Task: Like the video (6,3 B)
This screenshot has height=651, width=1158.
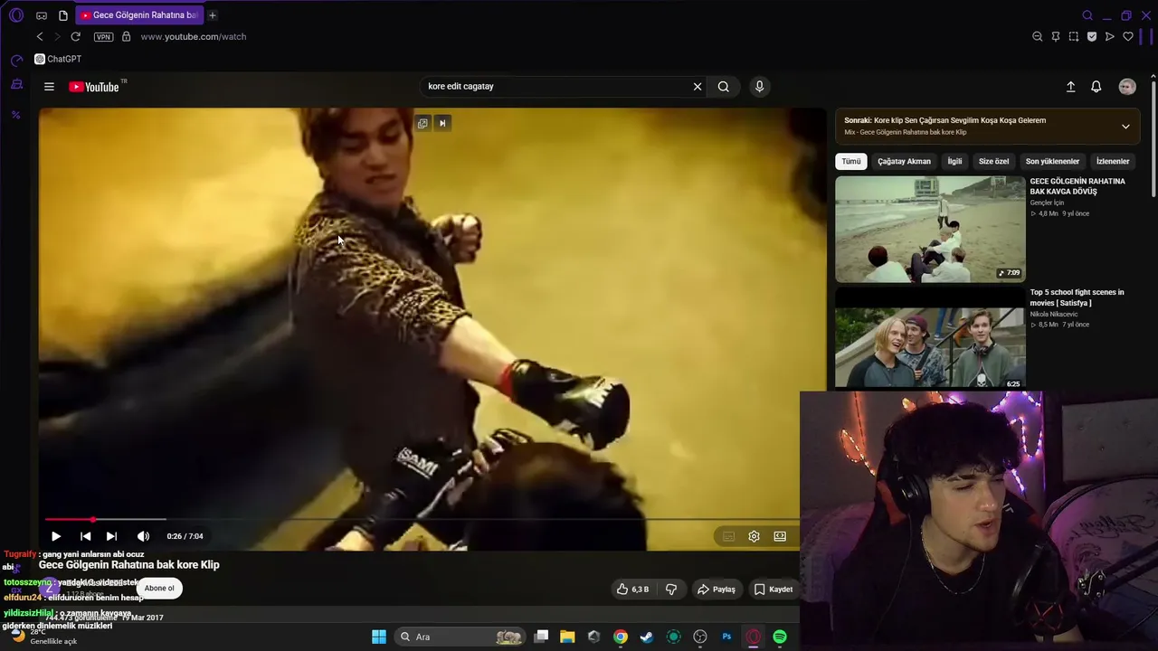Action: coord(633,590)
